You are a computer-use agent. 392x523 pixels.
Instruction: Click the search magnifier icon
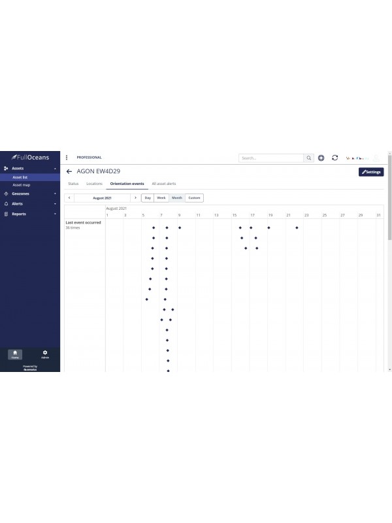coord(308,158)
